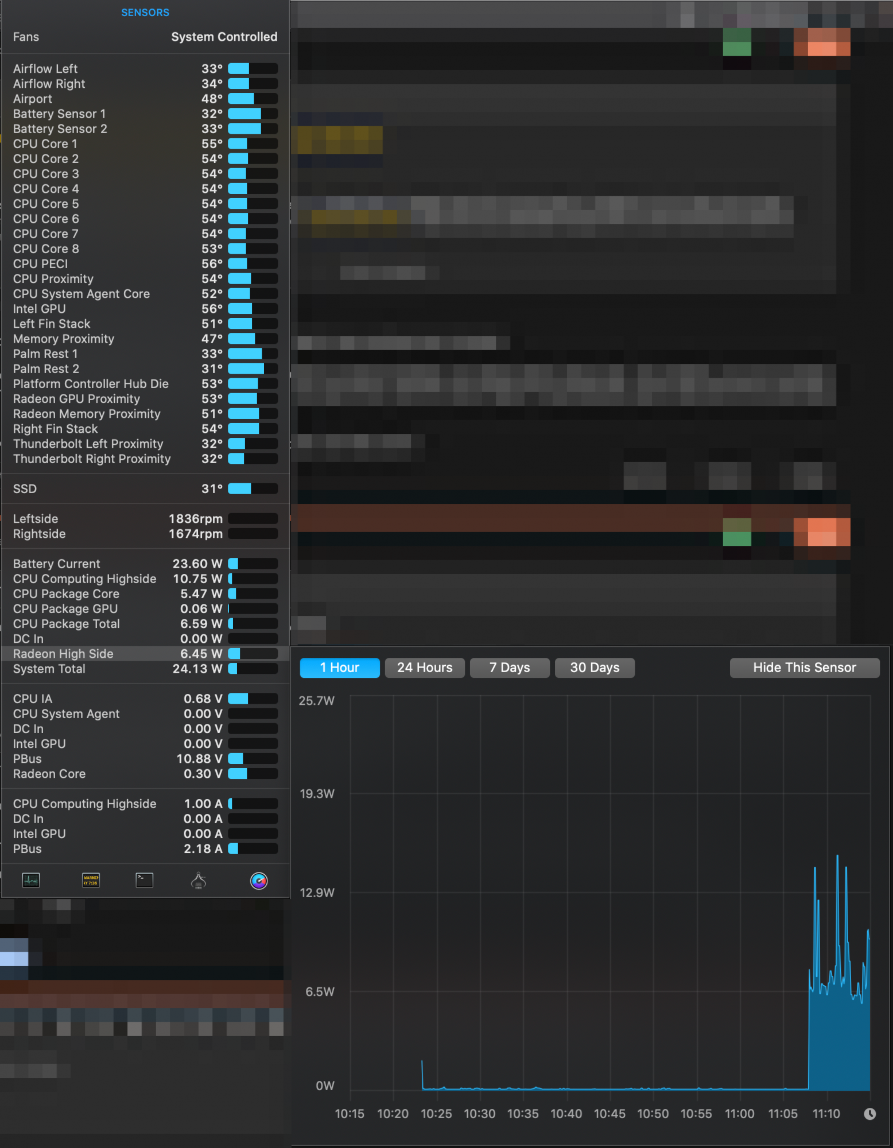Click the Radeon High Side power history graph
Screen dimensions: 893x1148
(x=610, y=893)
